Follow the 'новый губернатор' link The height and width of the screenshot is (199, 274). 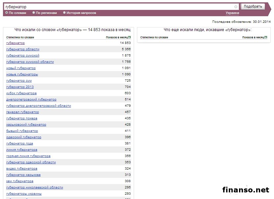click(21, 68)
